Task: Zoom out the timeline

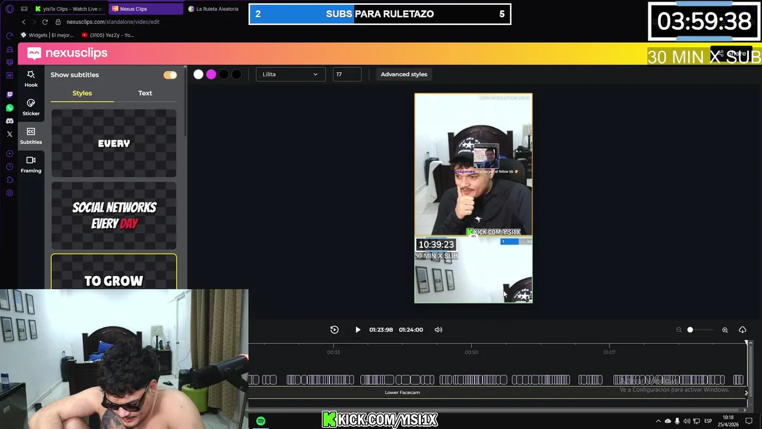Action: coord(679,329)
